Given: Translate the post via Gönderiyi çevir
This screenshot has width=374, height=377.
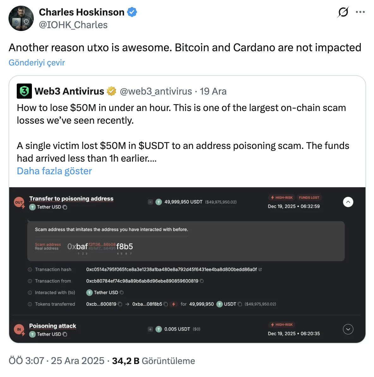Looking at the screenshot, I should tap(37, 63).
